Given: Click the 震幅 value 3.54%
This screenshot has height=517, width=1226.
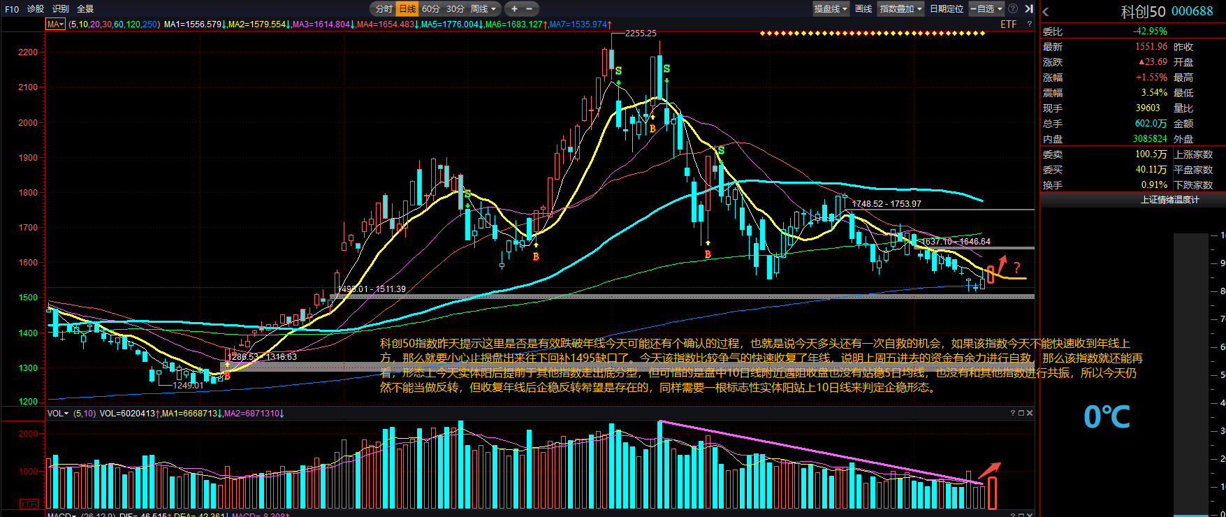Looking at the screenshot, I should 1154,93.
